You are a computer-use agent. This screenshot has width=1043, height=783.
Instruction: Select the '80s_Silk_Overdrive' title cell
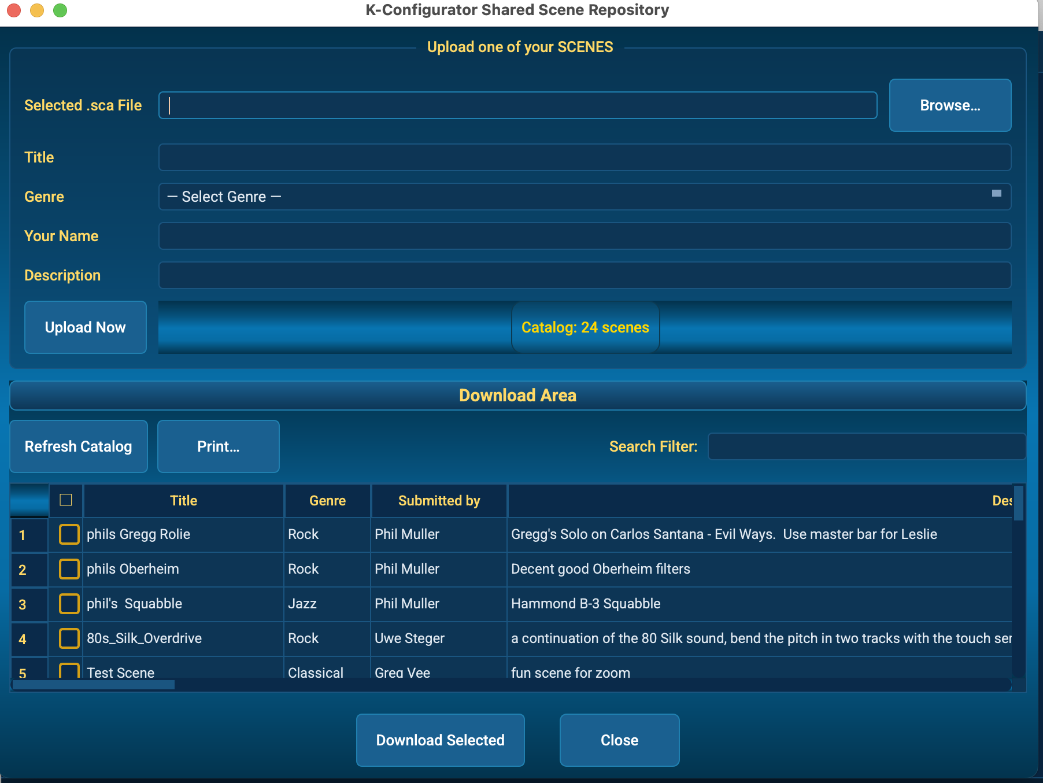pos(184,638)
